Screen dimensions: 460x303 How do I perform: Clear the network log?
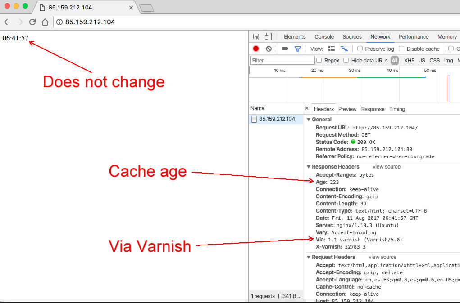[x=269, y=49]
